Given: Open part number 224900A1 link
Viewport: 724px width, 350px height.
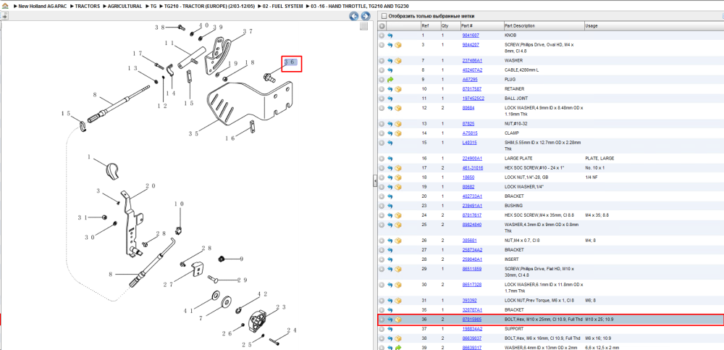Looking at the screenshot, I should pyautogui.click(x=472, y=159).
